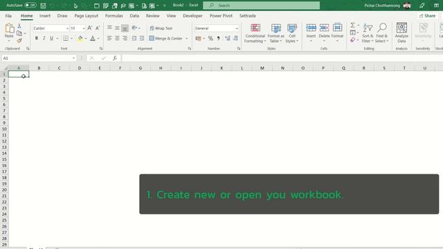443x249 pixels.
Task: Toggle Italic formatting
Action: (44, 38)
